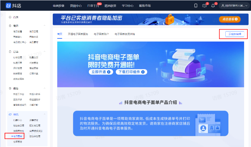Click the user account name in header
Viewport: 251px width, 147px height.
(235, 6)
